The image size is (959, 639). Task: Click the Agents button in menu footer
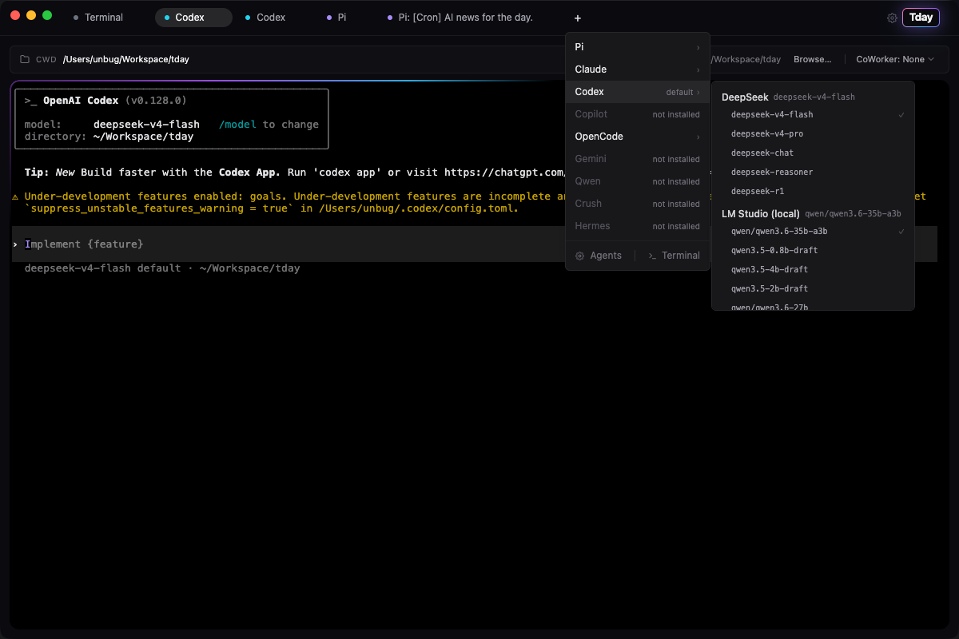click(x=599, y=256)
